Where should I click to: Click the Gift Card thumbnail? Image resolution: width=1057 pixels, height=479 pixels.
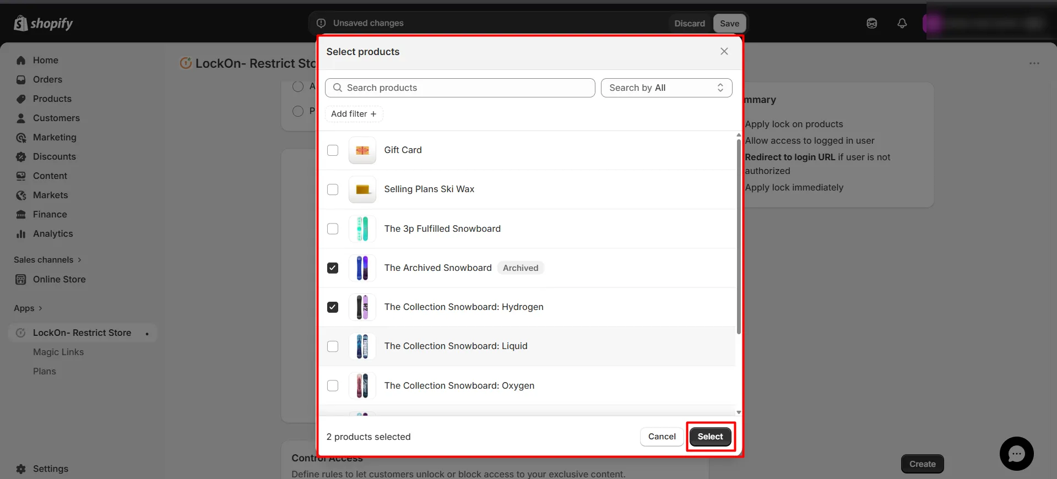click(362, 150)
